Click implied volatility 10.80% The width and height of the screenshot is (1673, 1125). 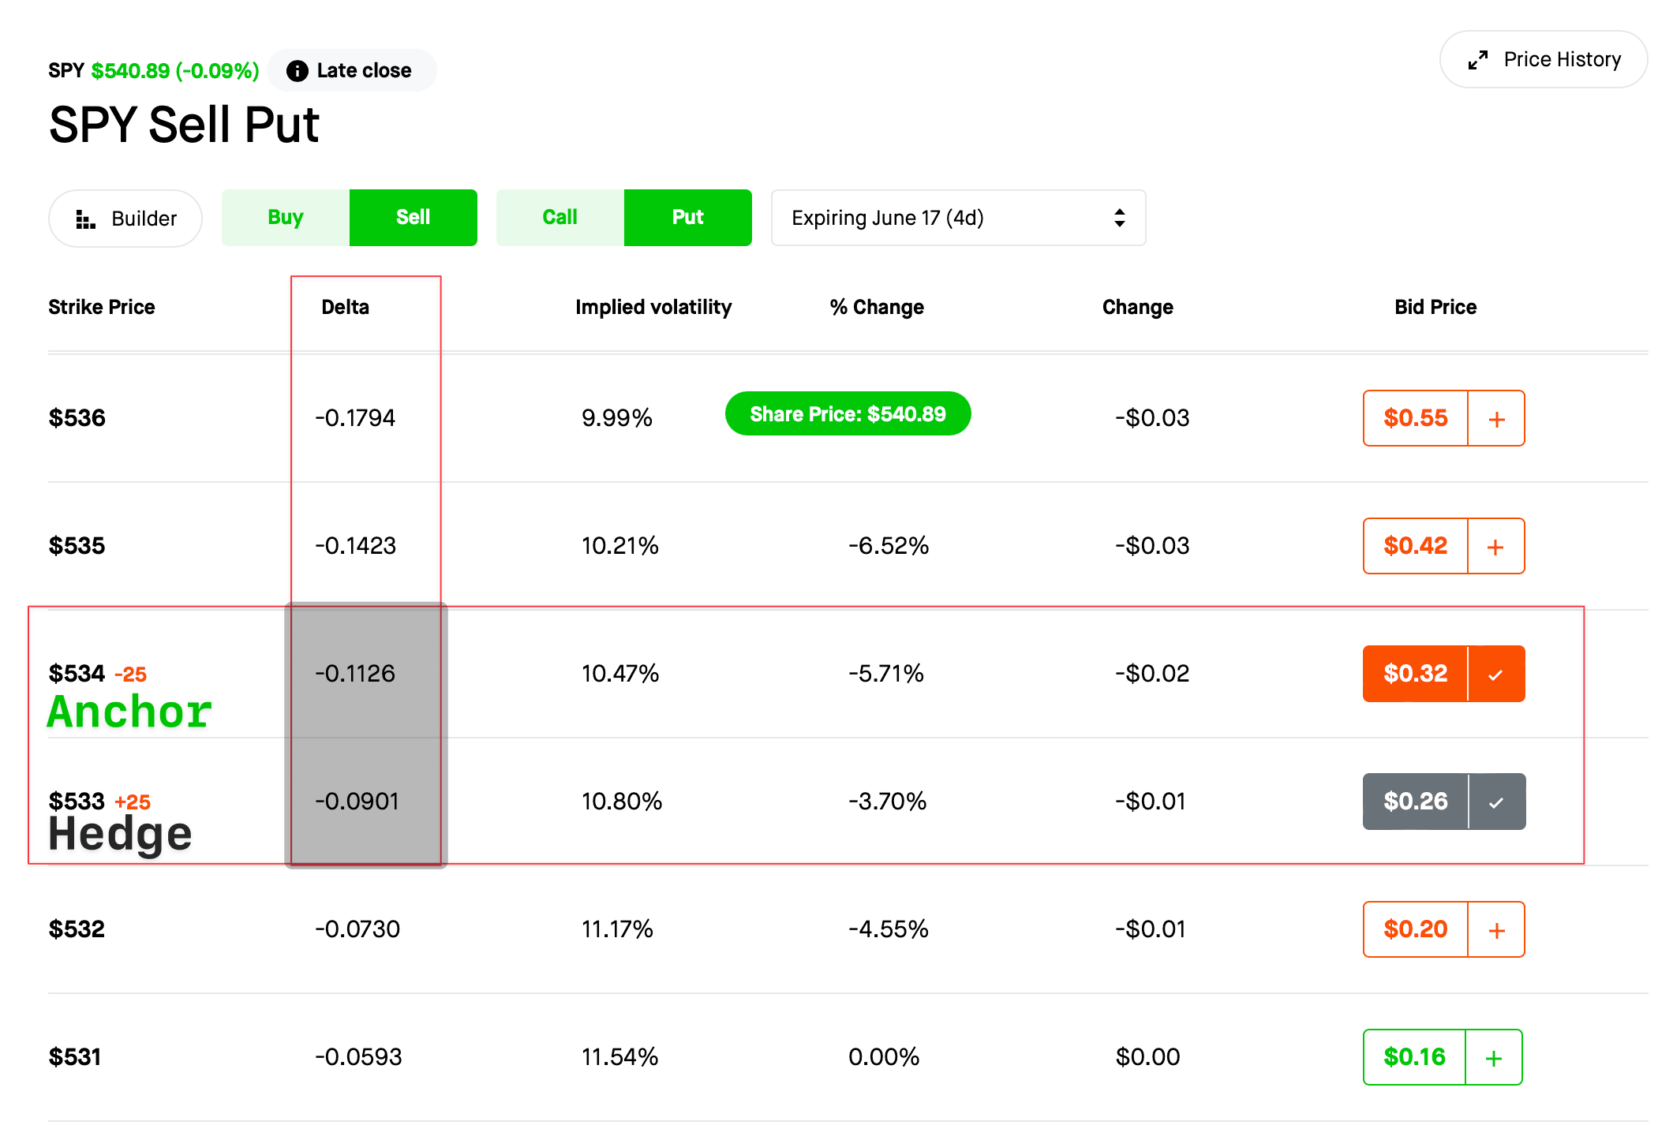point(622,802)
